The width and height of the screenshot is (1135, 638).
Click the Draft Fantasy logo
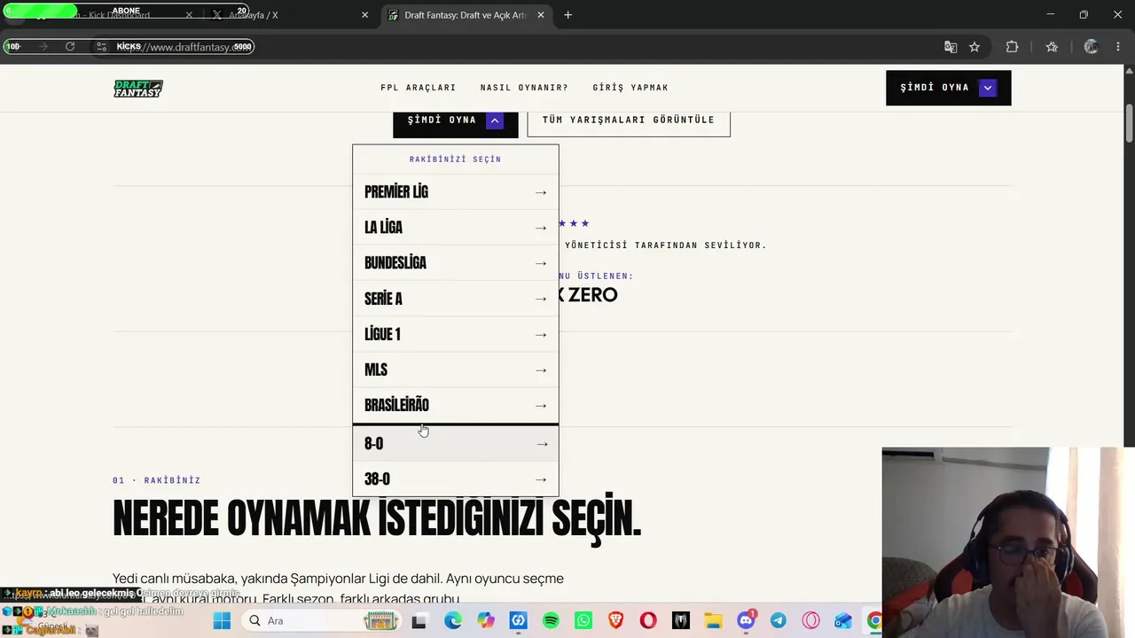(138, 88)
